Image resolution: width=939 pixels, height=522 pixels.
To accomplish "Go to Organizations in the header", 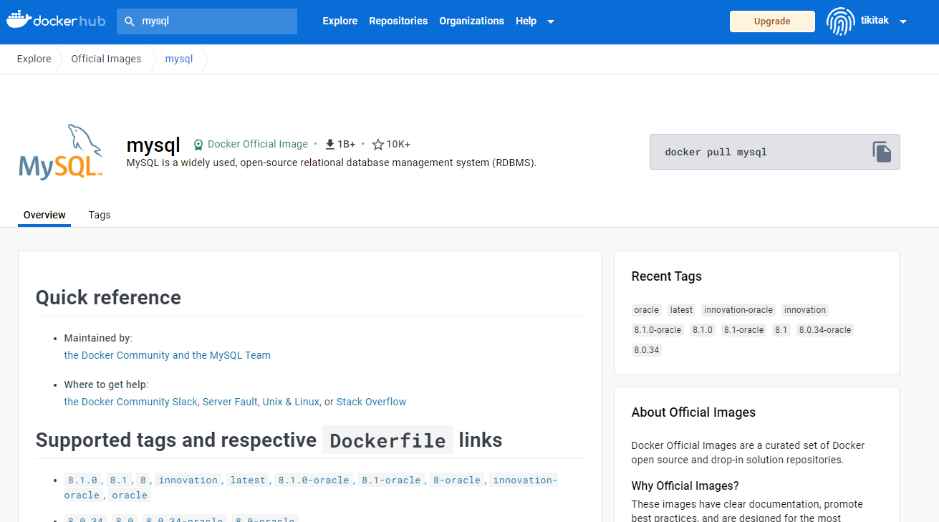I will [471, 21].
